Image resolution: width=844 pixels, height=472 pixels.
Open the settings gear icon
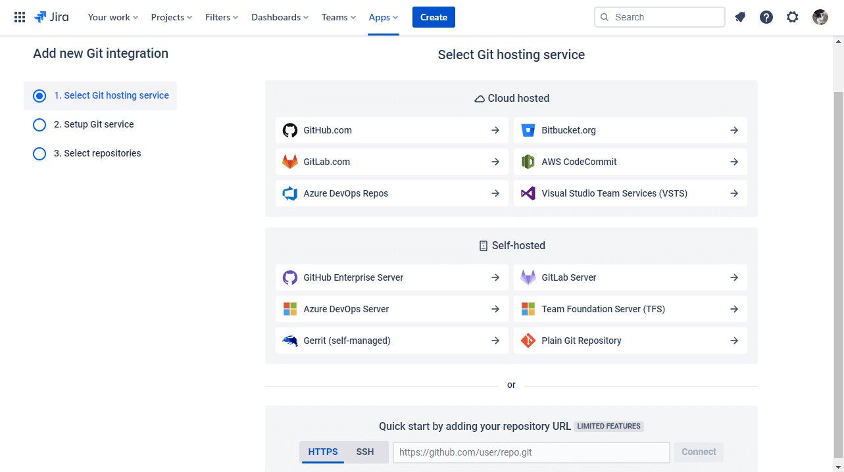[793, 17]
